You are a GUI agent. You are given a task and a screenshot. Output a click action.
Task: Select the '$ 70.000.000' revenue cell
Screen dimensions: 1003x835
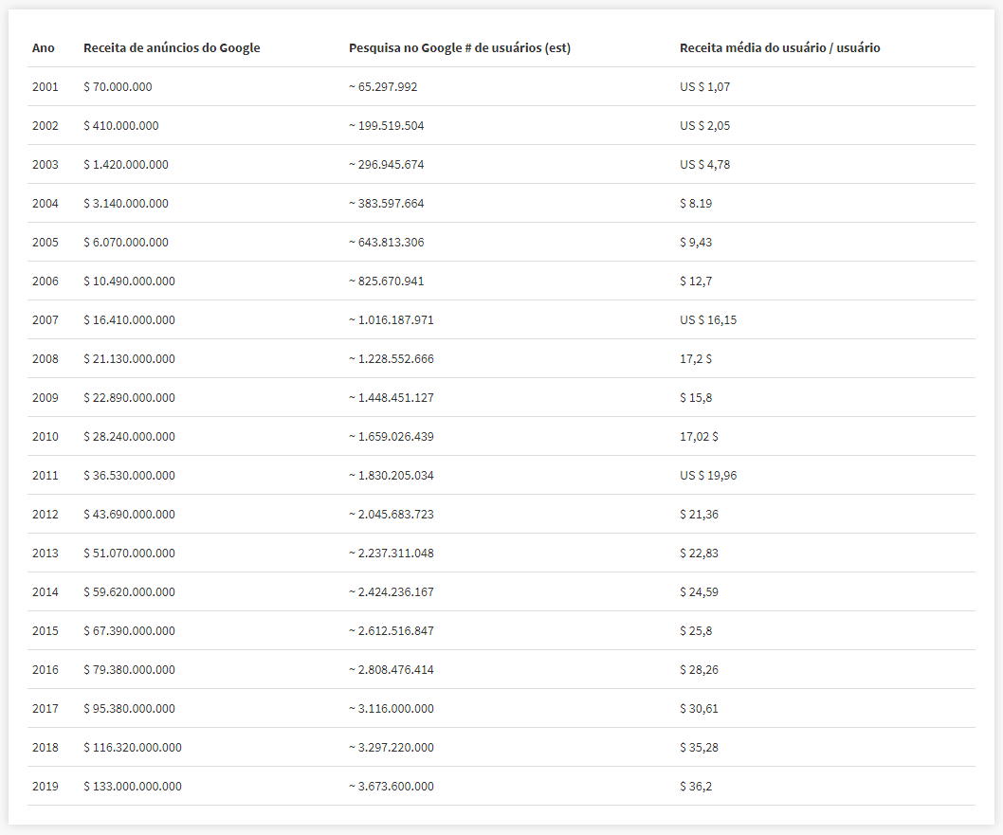118,87
